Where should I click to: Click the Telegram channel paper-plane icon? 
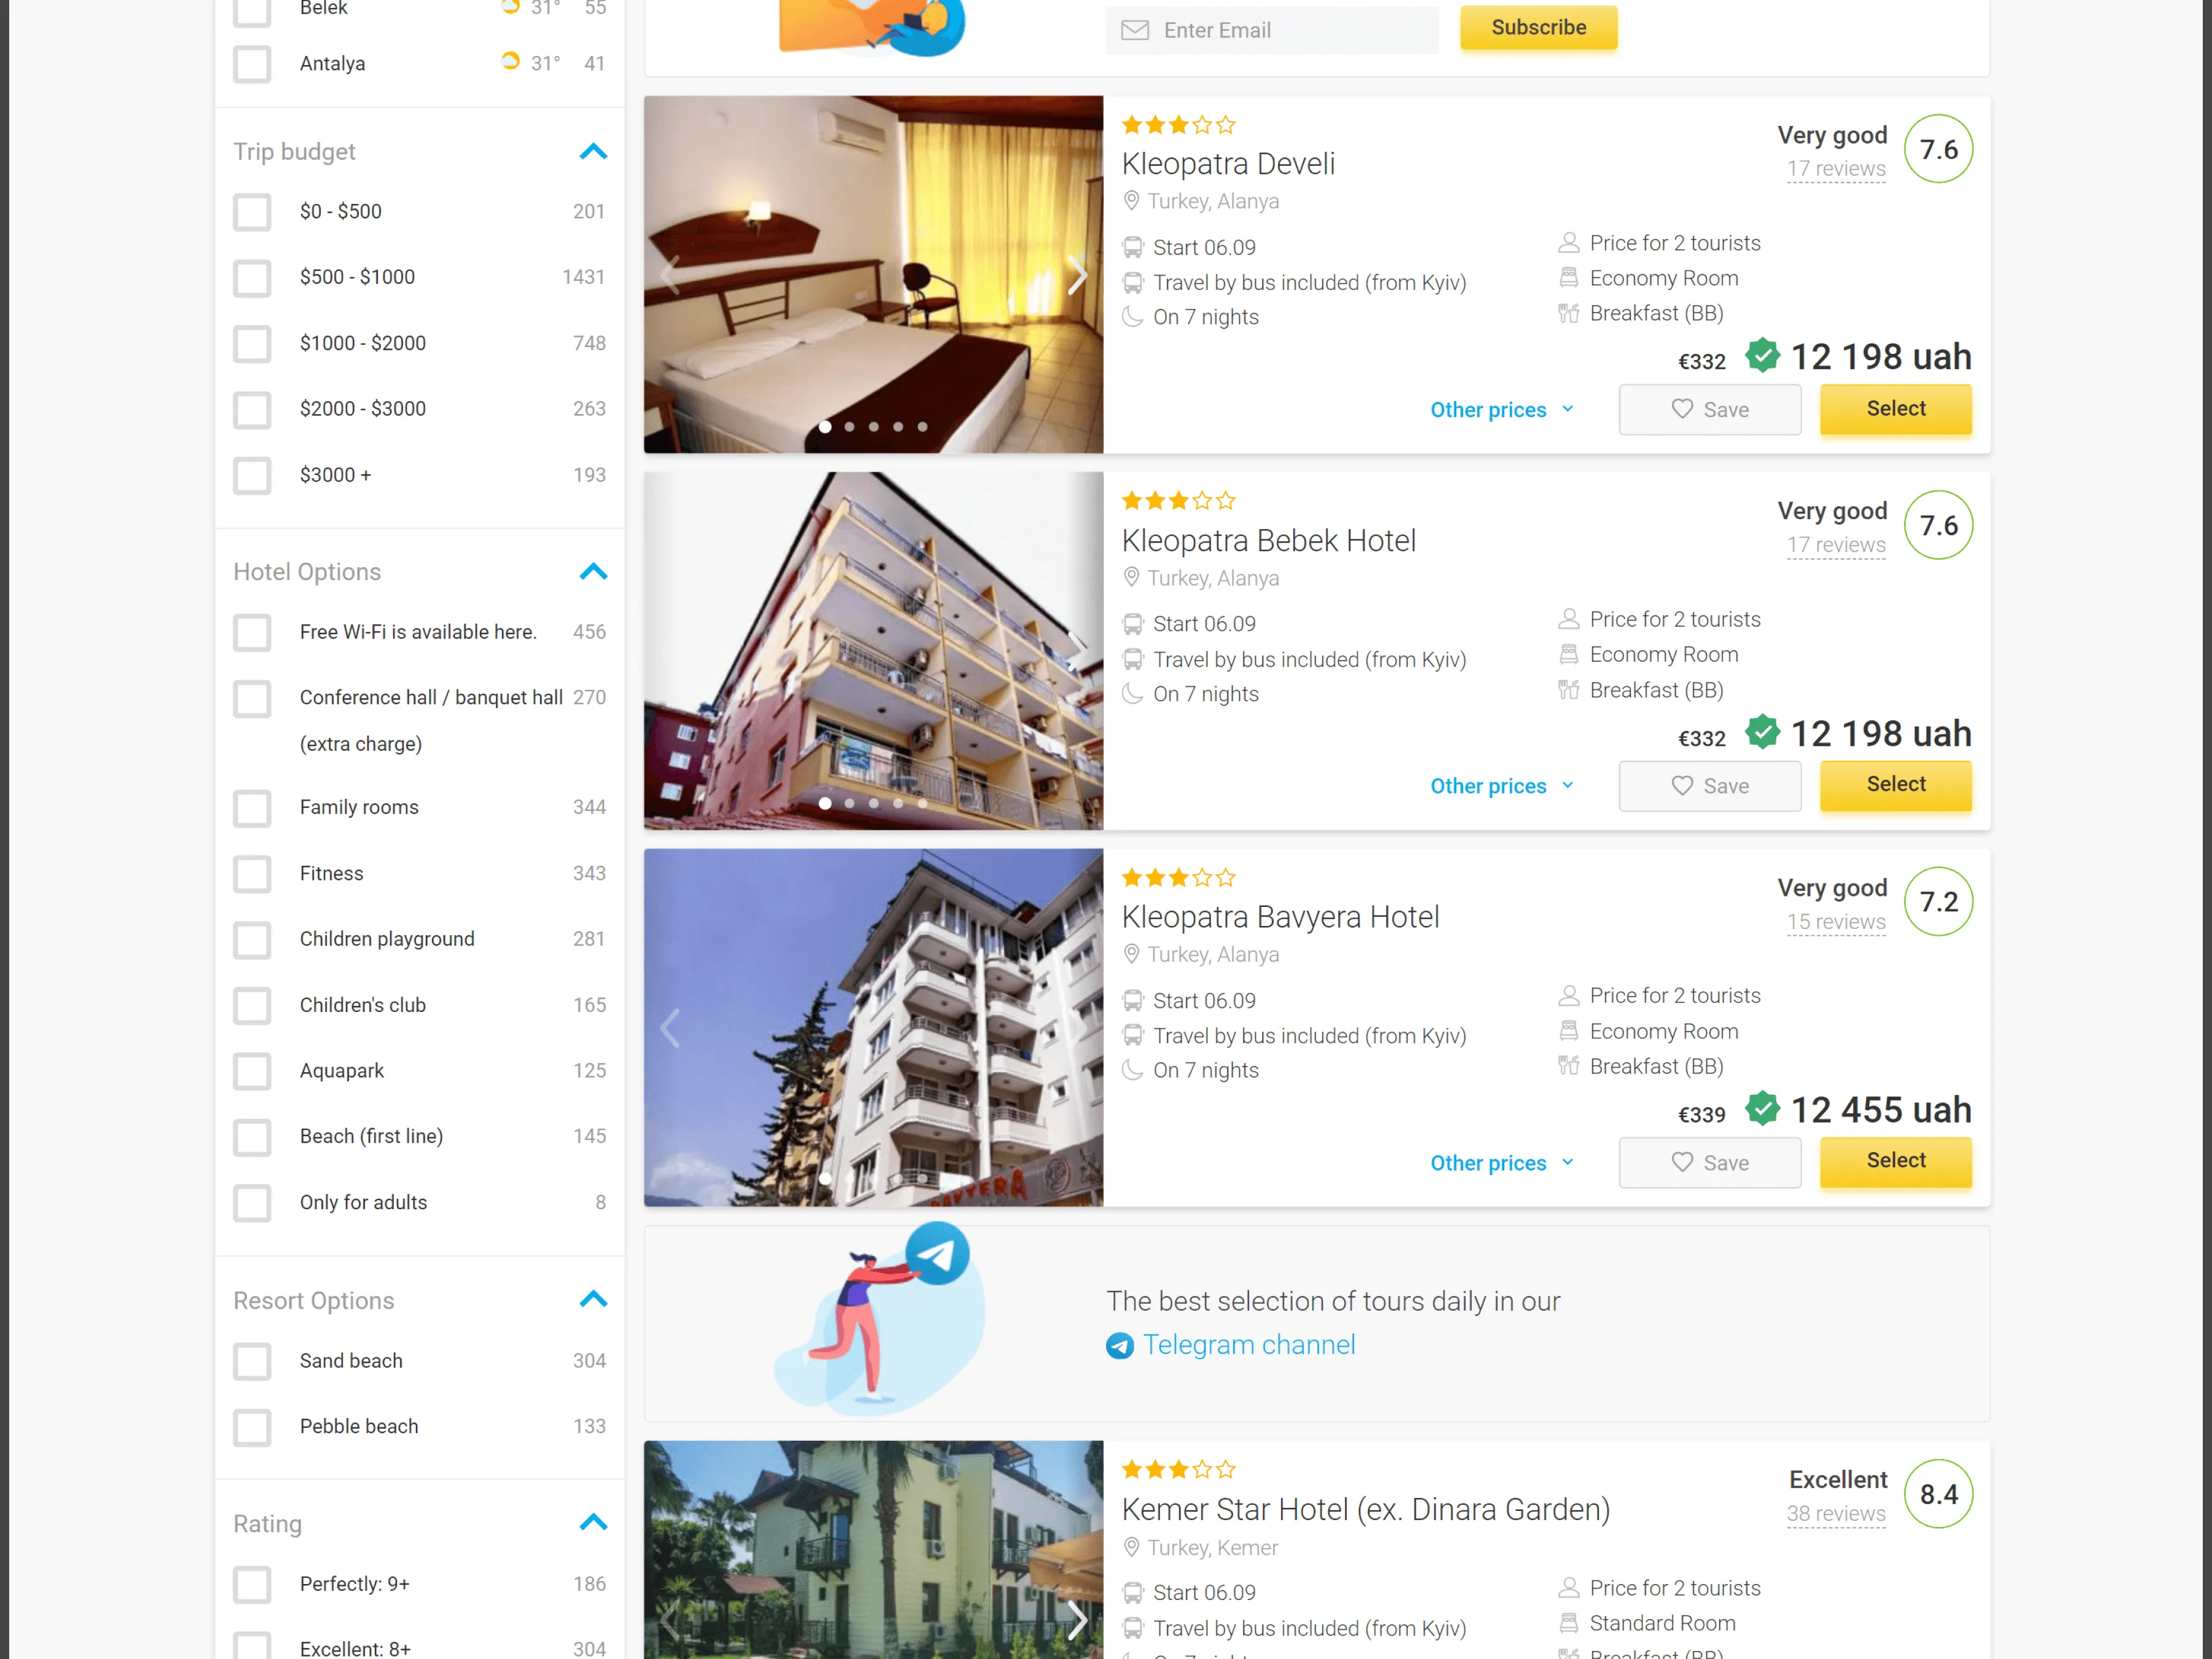click(x=1119, y=1346)
